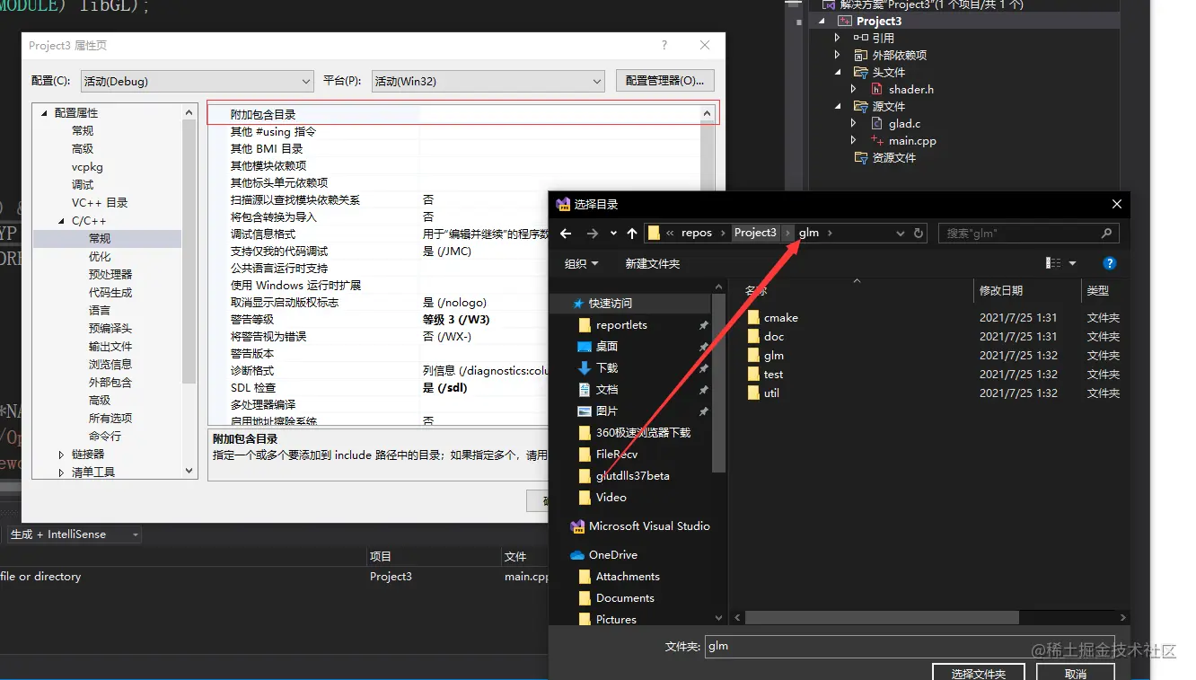Screen dimensions: 1196x680
Task: Select OneDrive in sidebar
Action: 612,554
